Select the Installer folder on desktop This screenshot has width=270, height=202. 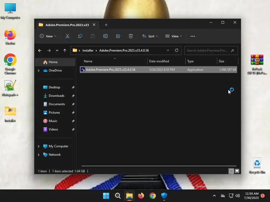[10, 114]
